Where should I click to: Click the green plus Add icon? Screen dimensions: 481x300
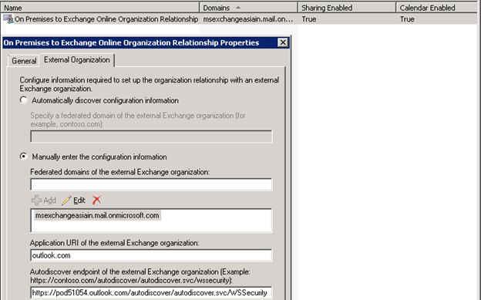pos(36,201)
